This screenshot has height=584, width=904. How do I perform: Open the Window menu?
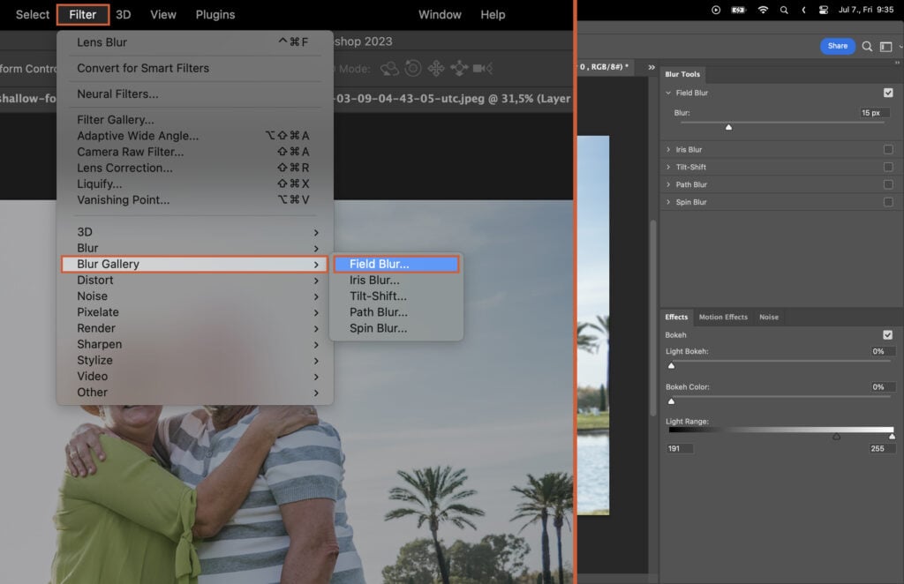pos(439,14)
